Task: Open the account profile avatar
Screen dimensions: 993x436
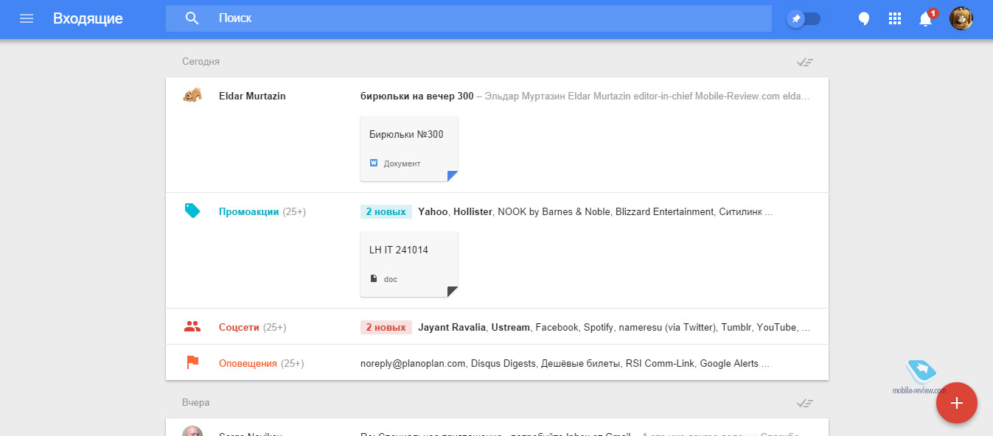Action: (x=961, y=18)
